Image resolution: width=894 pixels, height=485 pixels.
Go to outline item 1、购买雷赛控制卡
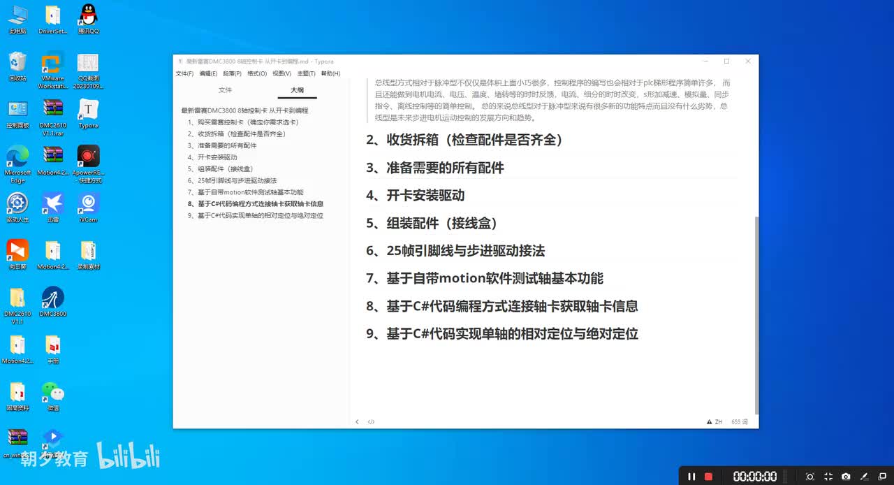tap(242, 122)
